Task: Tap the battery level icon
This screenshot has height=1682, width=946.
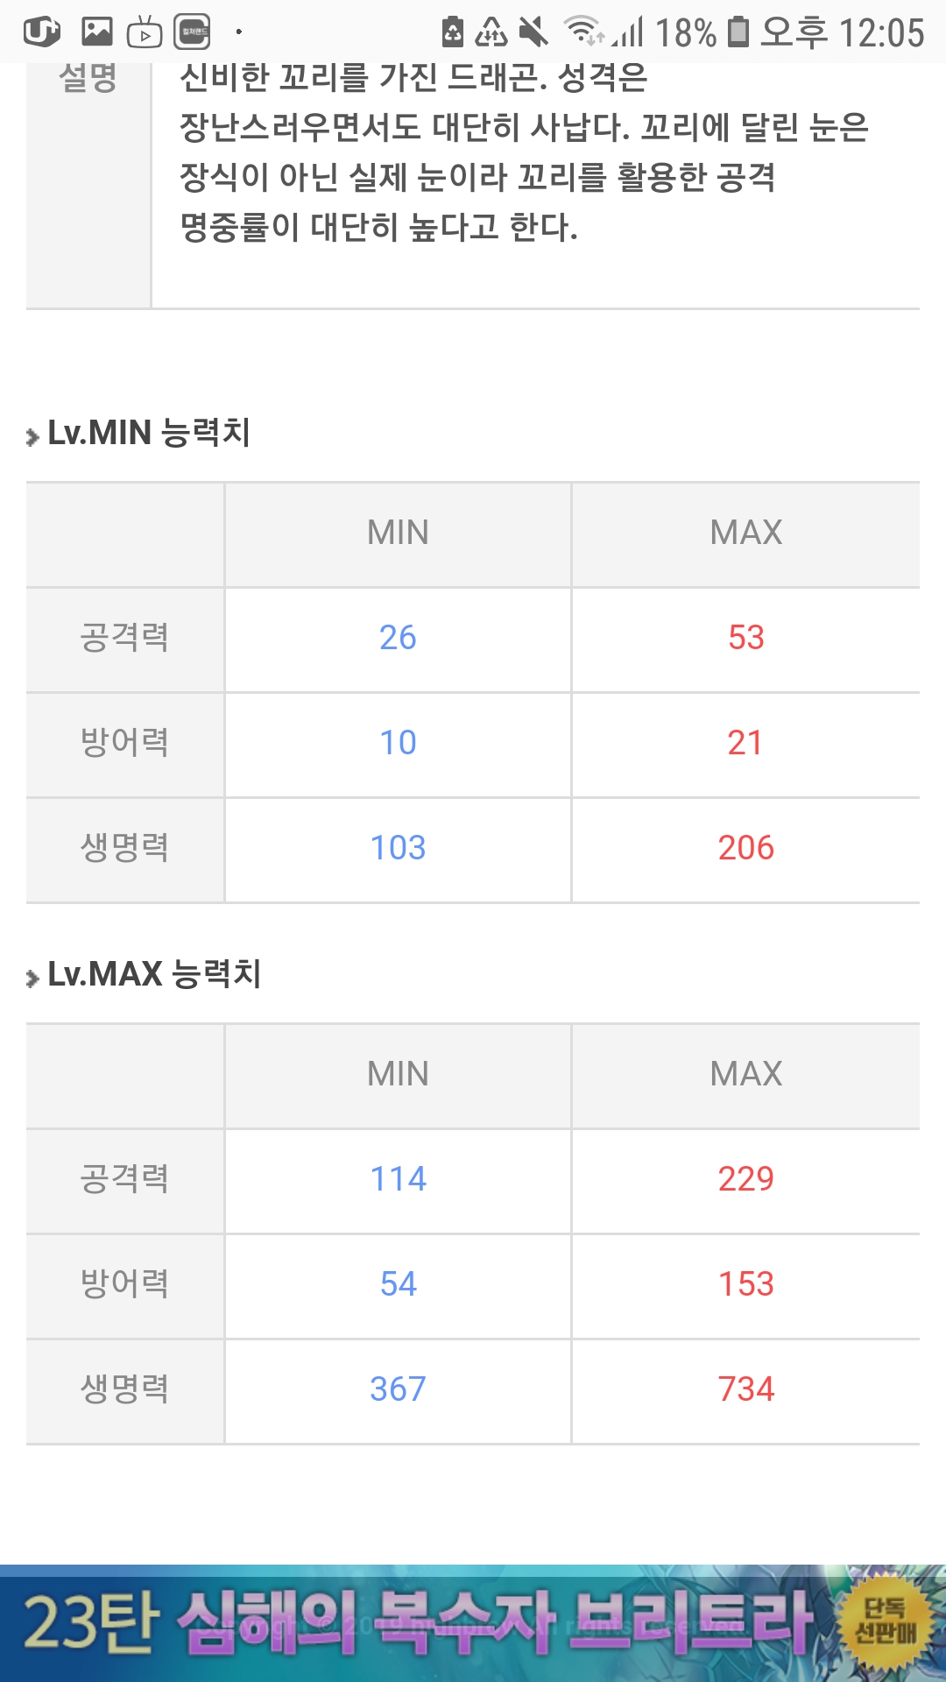Action: coord(738,32)
